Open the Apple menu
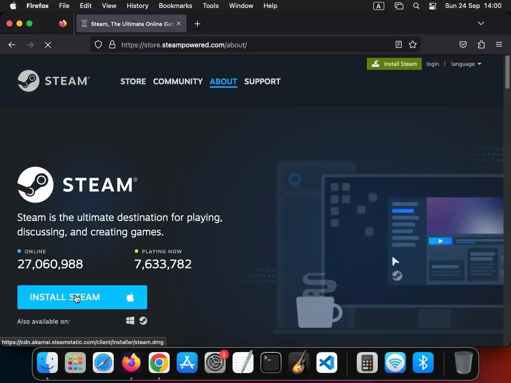Viewport: 511px width, 383px height. tap(13, 6)
